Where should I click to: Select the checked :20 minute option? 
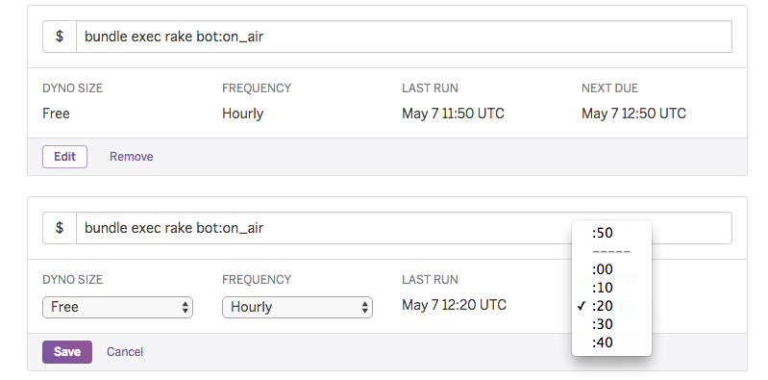pos(611,306)
